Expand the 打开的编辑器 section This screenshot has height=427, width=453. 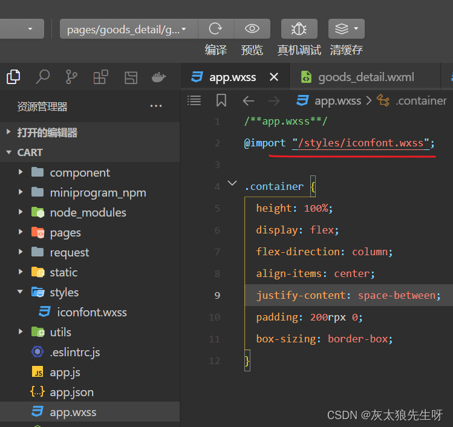pyautogui.click(x=90, y=132)
